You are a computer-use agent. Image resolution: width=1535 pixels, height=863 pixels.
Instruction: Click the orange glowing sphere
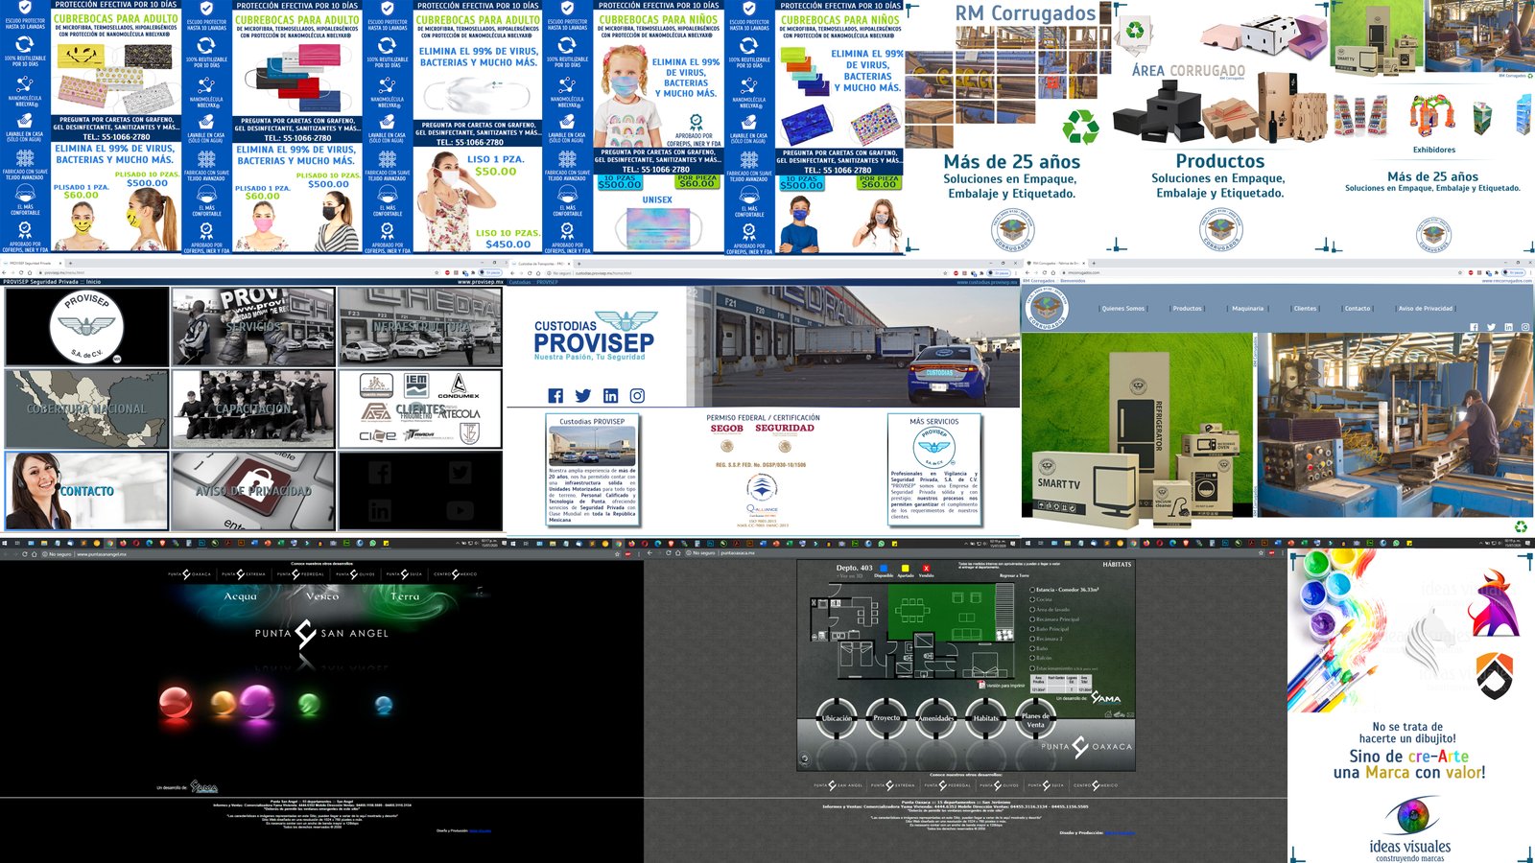(223, 705)
